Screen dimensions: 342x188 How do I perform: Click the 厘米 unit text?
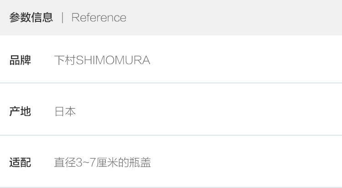(107, 163)
